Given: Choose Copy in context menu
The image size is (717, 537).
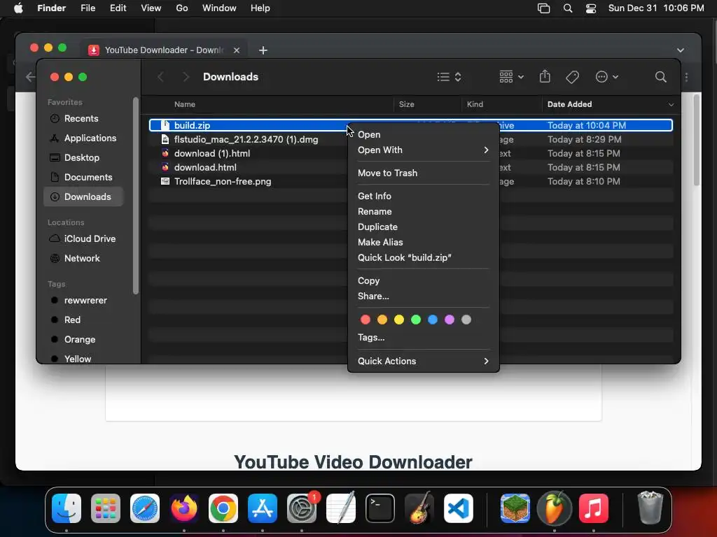Looking at the screenshot, I should (x=423, y=280).
